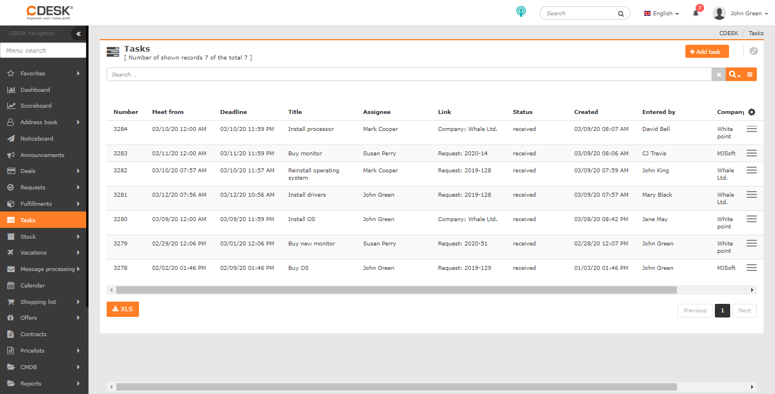
Task: Collapse the CDESK navigation sidebar
Action: (78, 33)
